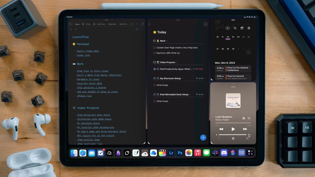Click the calendar link-pill toolbar icon
The width and height of the screenshot is (315, 177).
pos(228,28)
